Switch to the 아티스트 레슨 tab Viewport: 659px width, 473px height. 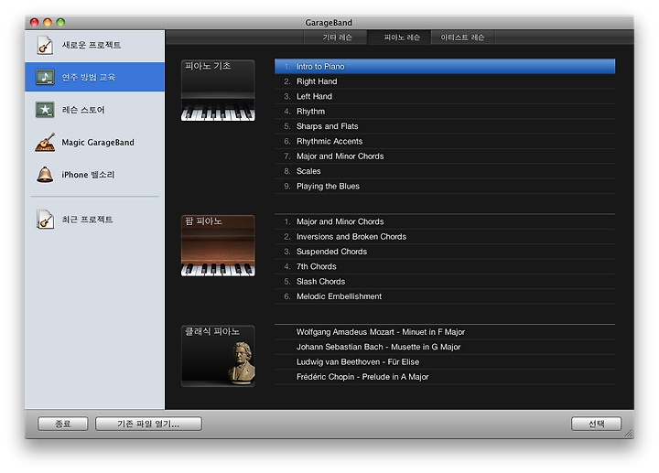pos(462,38)
